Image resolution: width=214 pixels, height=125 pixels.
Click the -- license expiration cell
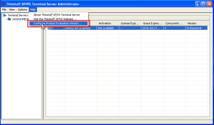(x=130, y=28)
